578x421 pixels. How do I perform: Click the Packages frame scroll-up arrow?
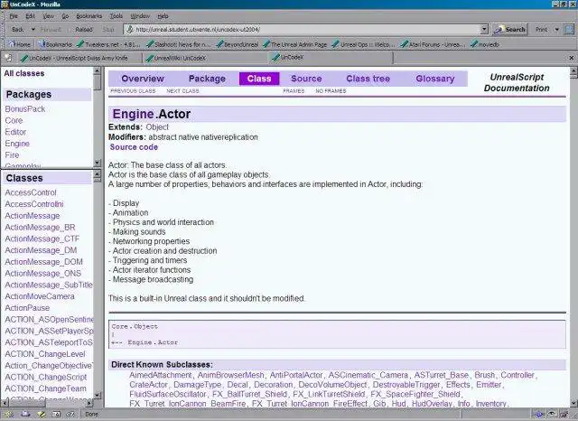(98, 70)
